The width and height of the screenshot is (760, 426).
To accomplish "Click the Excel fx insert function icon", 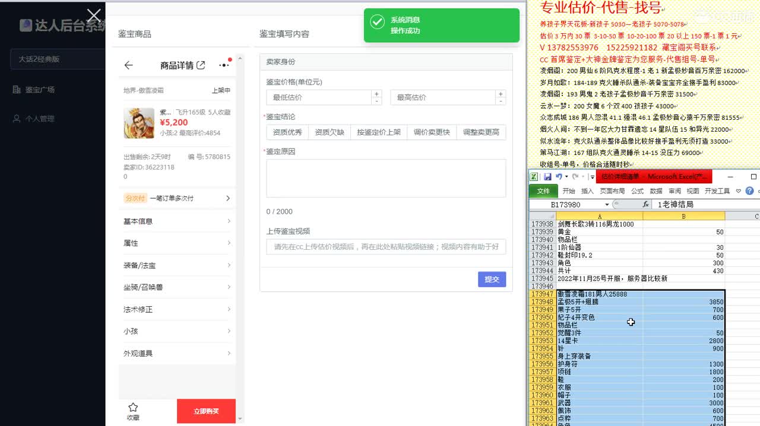I will pos(645,204).
